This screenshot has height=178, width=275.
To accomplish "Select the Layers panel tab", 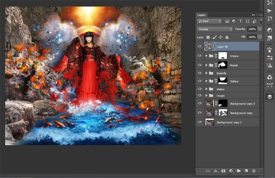I will [201, 15].
